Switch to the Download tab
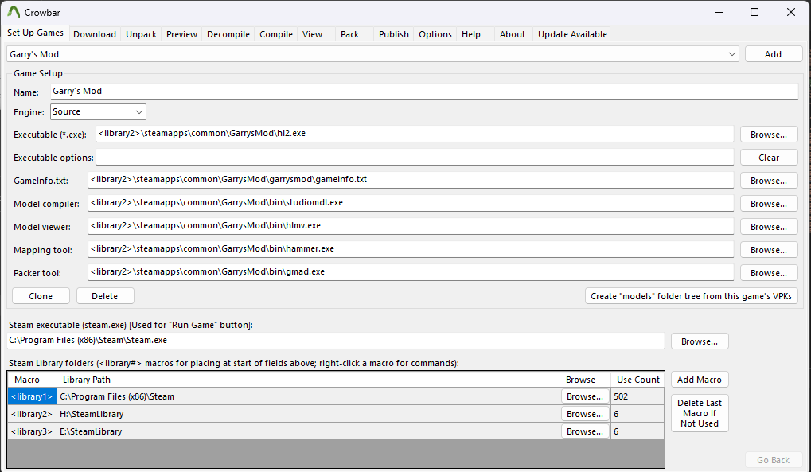Screen dimensions: 811x472 95,34
